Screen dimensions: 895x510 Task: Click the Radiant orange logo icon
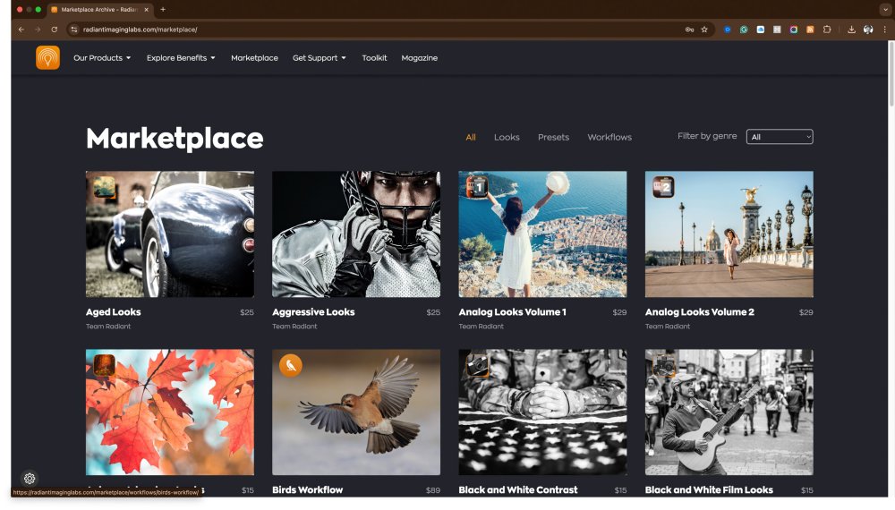pos(47,57)
